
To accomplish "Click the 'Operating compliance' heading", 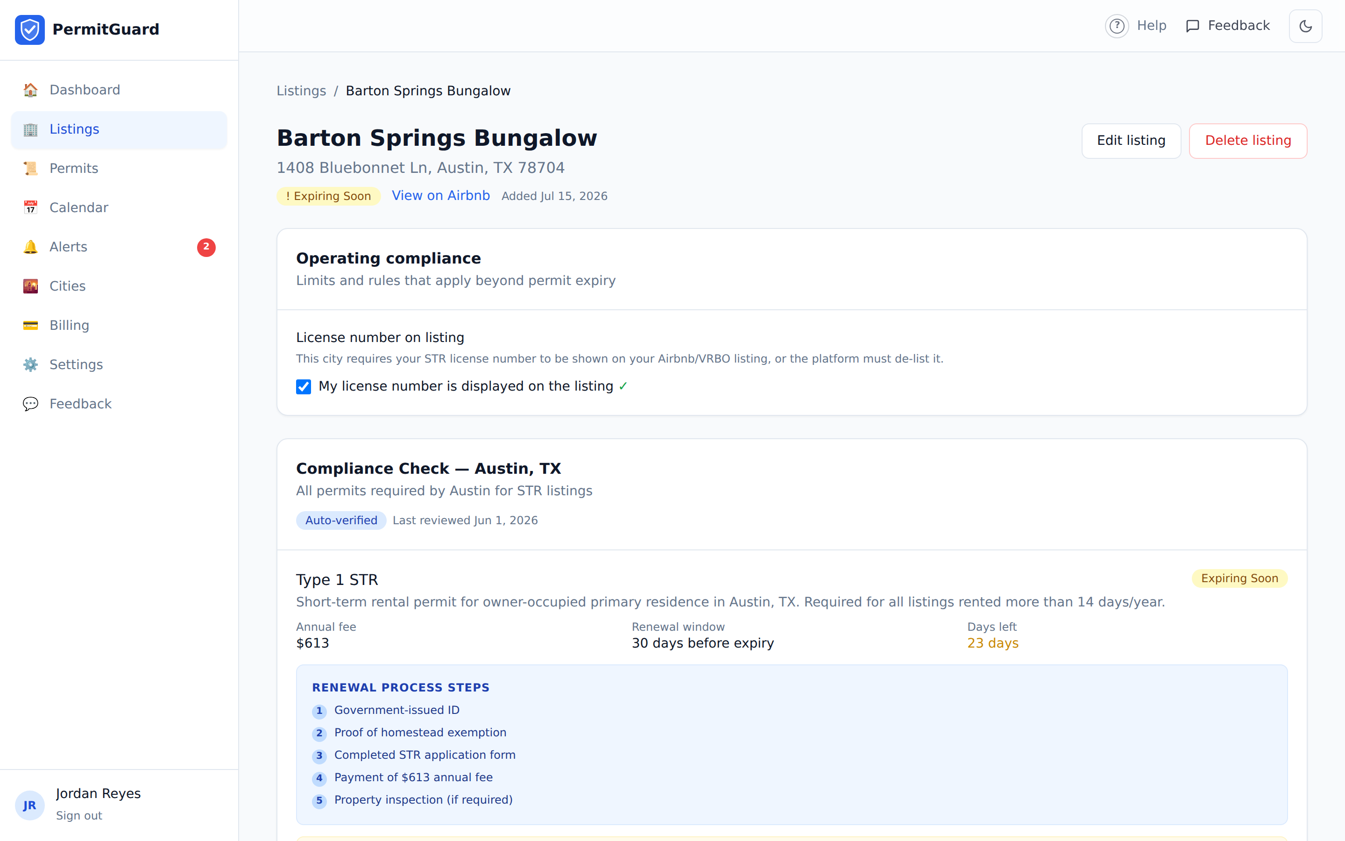I will 389,259.
